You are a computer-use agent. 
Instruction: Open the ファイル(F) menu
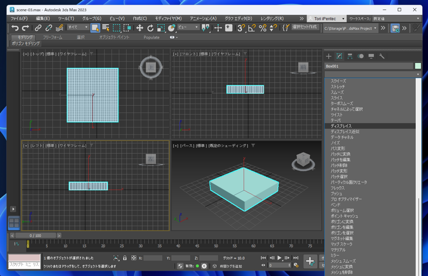coord(19,19)
